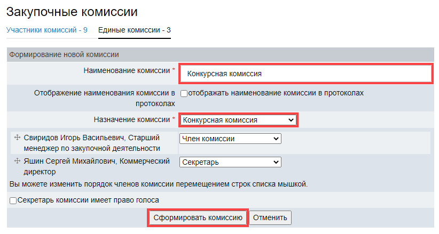The height and width of the screenshot is (234, 439).
Task: Switch to the Участники комиссий - 9 tab
Action: 47,30
